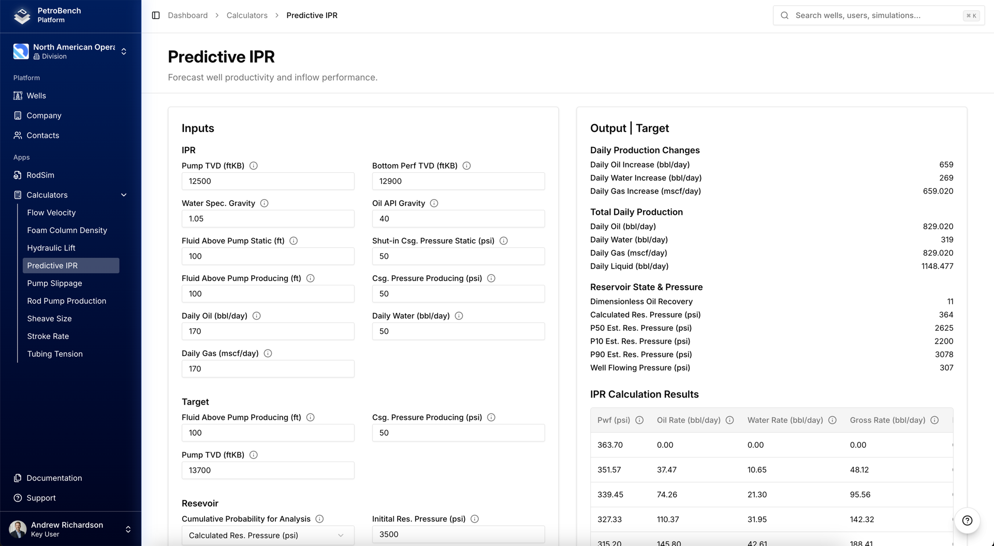Click the sidebar collapse icon beside breadcrumbs
Viewport: 994px width, 546px height.
click(x=155, y=16)
